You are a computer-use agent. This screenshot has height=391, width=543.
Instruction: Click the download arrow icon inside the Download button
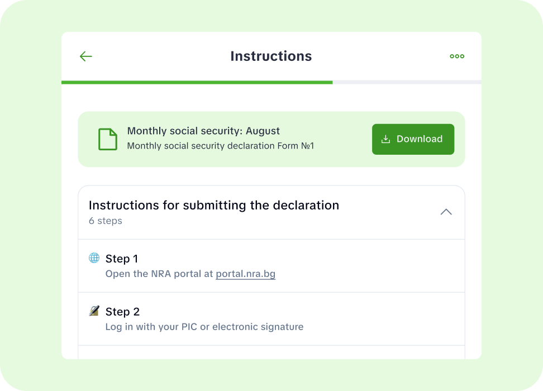pyautogui.click(x=385, y=139)
